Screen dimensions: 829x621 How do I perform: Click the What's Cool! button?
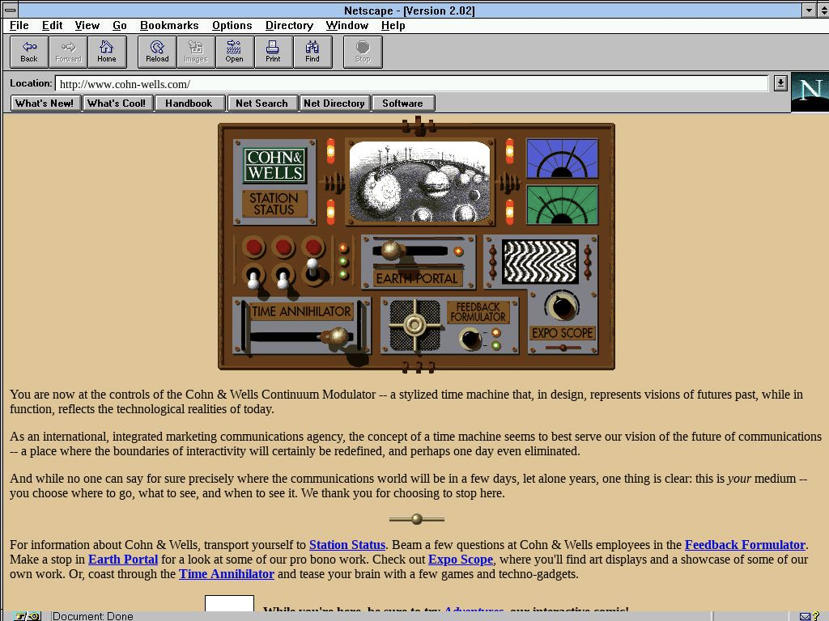pyautogui.click(x=117, y=103)
